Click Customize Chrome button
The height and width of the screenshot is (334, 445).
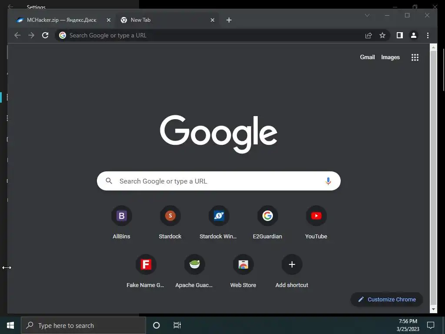387,299
